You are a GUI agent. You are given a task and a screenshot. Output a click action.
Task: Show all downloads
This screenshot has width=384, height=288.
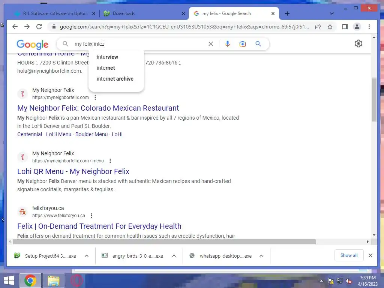(349, 255)
